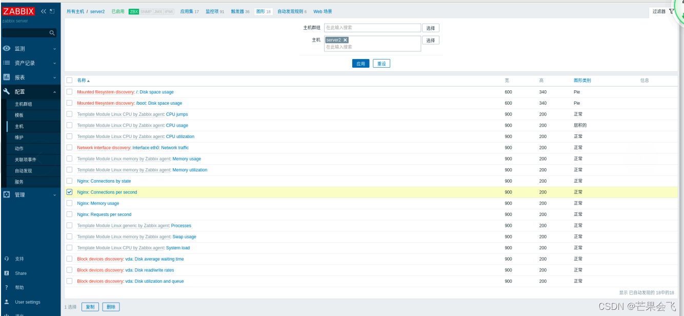Open the Web 场景 tab
The height and width of the screenshot is (316, 684).
click(323, 11)
